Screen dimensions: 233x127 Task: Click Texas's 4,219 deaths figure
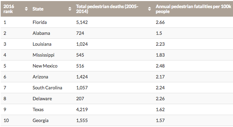(82, 109)
